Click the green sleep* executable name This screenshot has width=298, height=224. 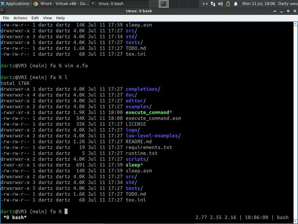click(134, 165)
